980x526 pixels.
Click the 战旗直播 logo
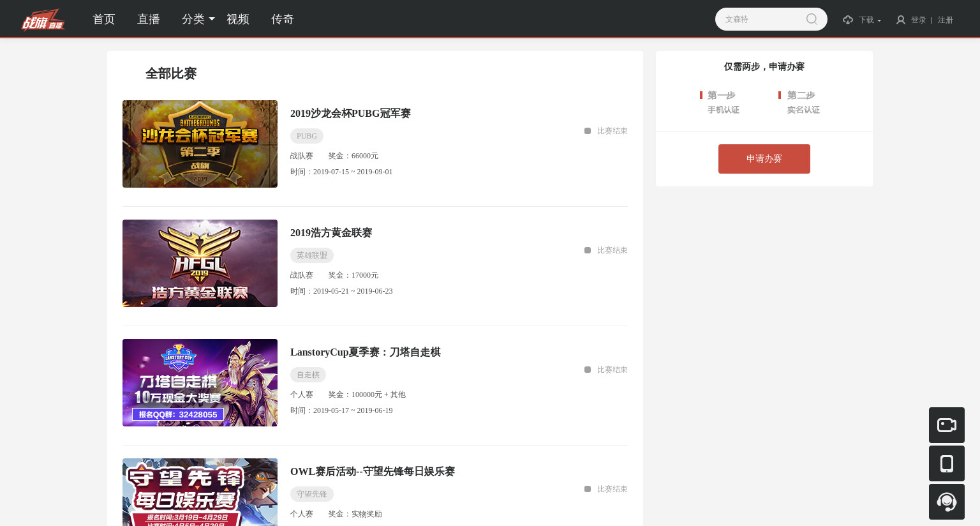pyautogui.click(x=43, y=19)
